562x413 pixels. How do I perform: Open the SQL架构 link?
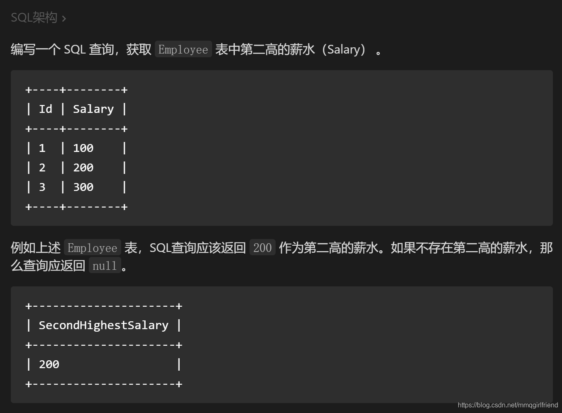(34, 17)
